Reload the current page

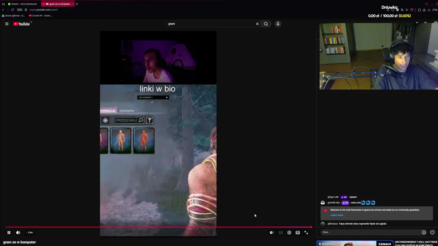(x=13, y=10)
